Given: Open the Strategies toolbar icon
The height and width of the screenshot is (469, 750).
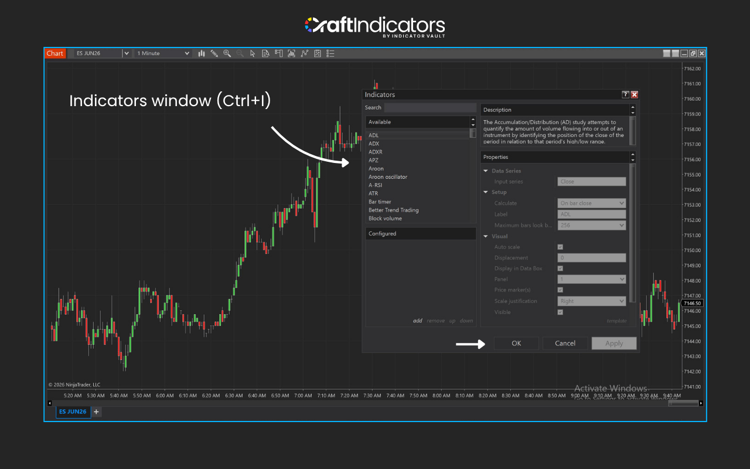Looking at the screenshot, I should click(x=305, y=53).
